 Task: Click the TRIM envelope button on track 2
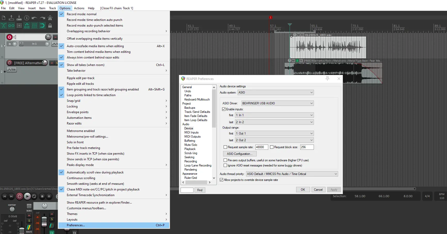[12, 70]
